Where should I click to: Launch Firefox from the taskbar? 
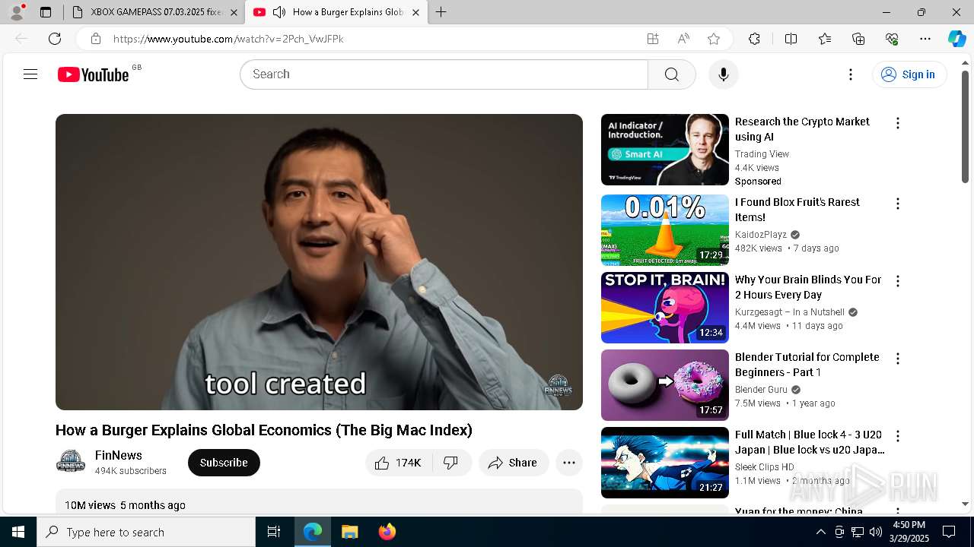pos(387,532)
